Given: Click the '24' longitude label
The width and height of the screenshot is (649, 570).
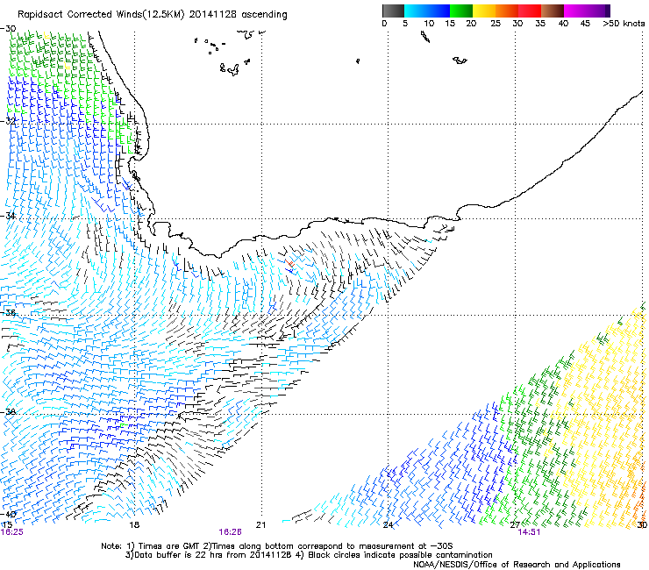Looking at the screenshot, I should click(x=388, y=525).
